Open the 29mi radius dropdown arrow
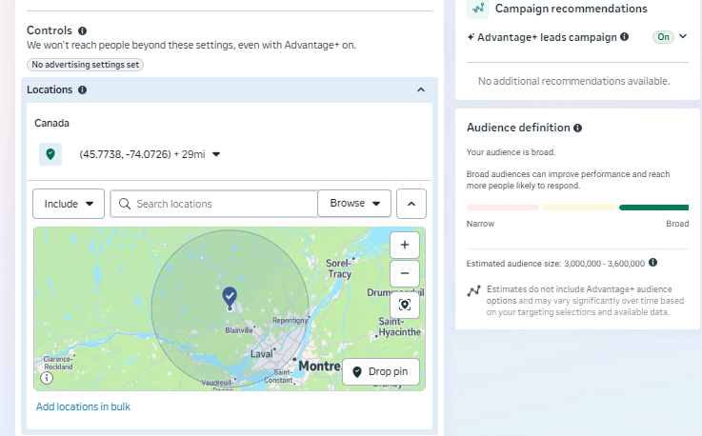702x436 pixels. pos(216,154)
